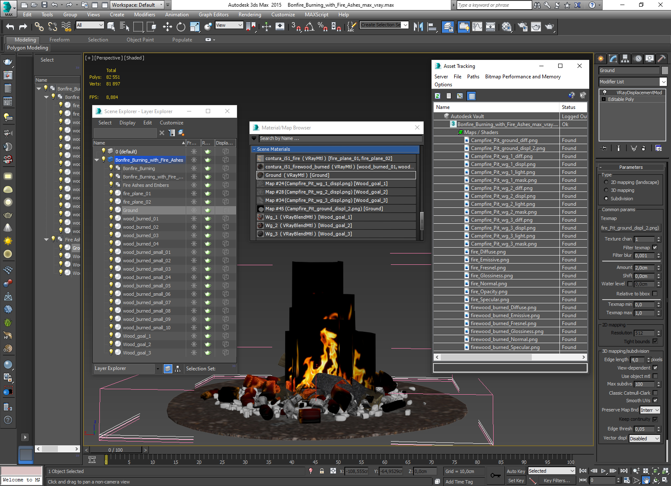
Task: Open the Align tool
Action: tap(432, 27)
